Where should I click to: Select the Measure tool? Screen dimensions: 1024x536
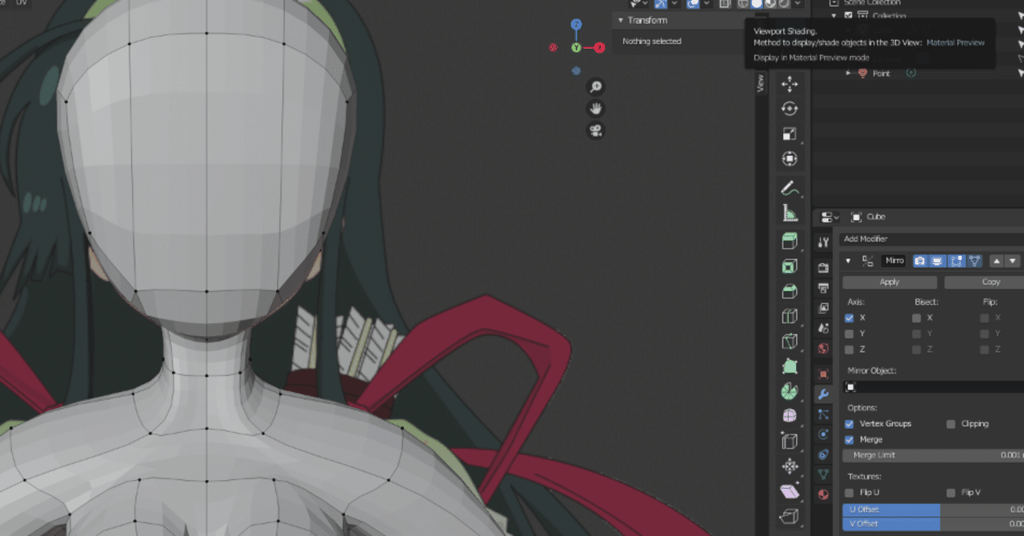pos(790,214)
